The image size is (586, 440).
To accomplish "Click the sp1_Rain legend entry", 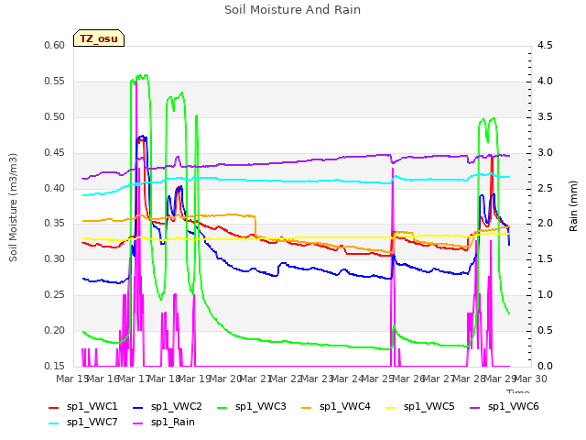I will click(x=164, y=423).
